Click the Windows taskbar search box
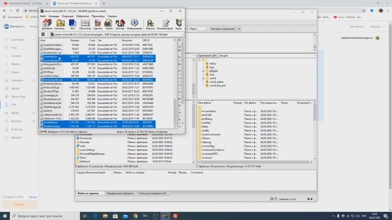The width and height of the screenshot is (392, 220). point(45,216)
